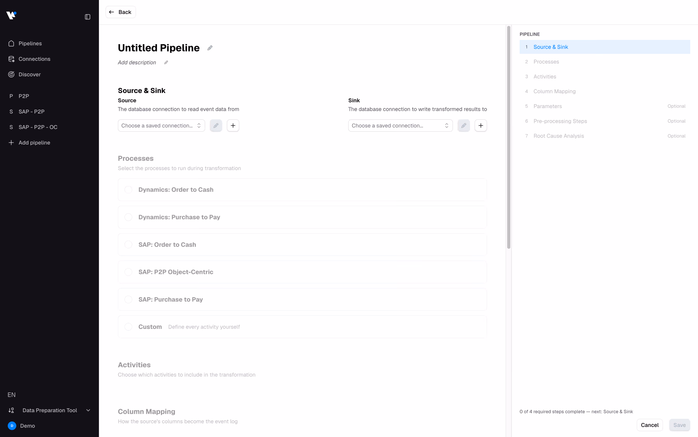
Task: Go to the Parameters step
Action: [605, 106]
